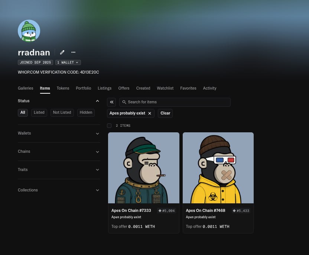The height and width of the screenshot is (255, 309).
Task: Click rarity rank #5,433 badge
Action: tap(241, 211)
